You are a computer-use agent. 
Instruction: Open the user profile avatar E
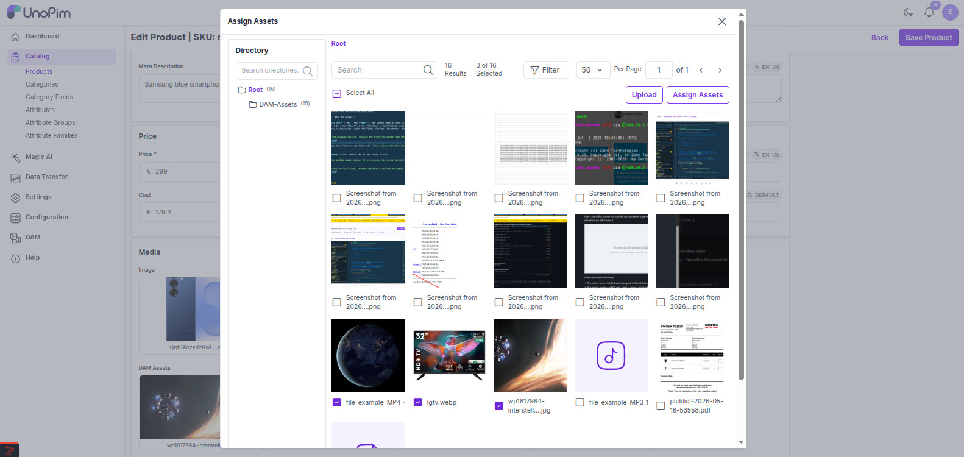click(x=950, y=12)
